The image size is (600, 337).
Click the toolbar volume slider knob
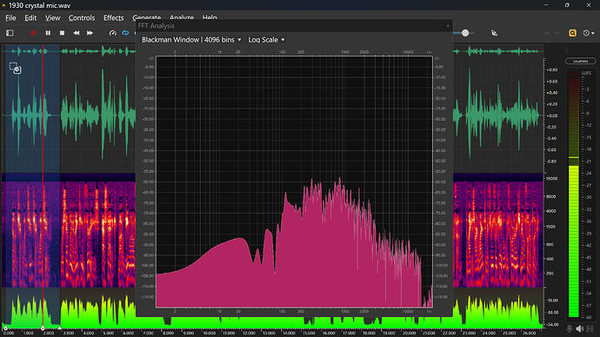click(465, 33)
